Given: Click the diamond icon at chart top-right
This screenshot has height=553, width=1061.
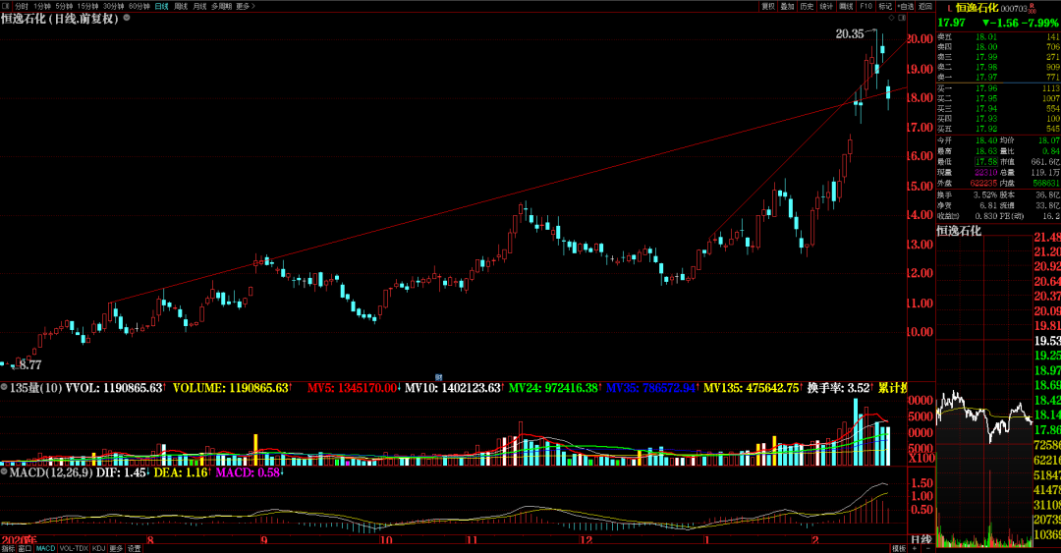Looking at the screenshot, I should click(891, 18).
